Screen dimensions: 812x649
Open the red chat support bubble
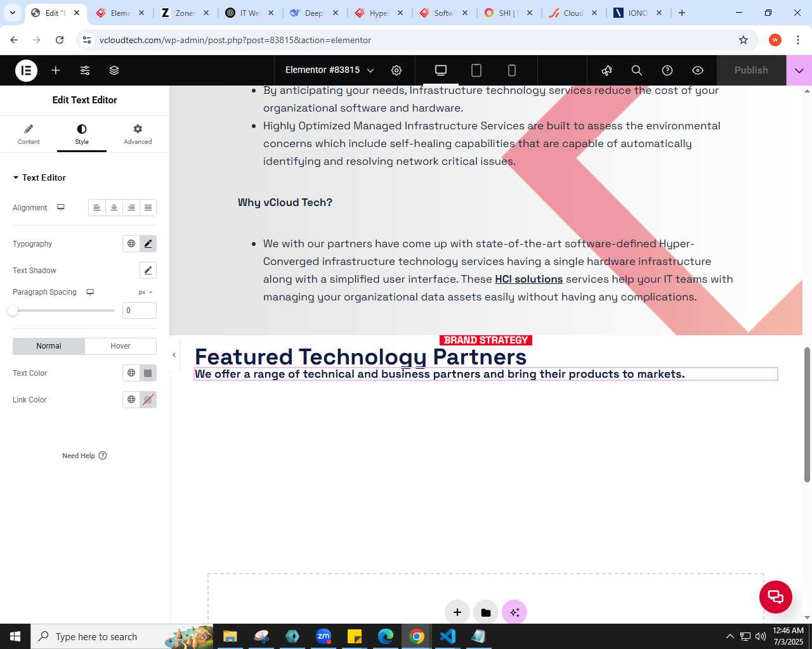tap(776, 596)
